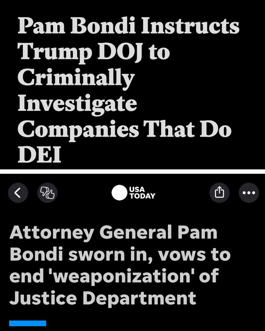The height and width of the screenshot is (331, 265).
Task: Click the white divider between headlines
Action: pyautogui.click(x=132, y=171)
